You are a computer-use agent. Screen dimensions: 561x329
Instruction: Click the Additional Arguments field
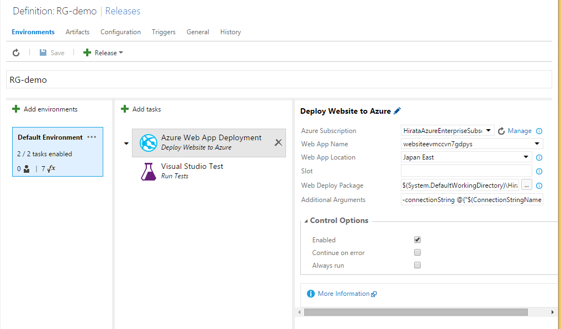point(472,199)
